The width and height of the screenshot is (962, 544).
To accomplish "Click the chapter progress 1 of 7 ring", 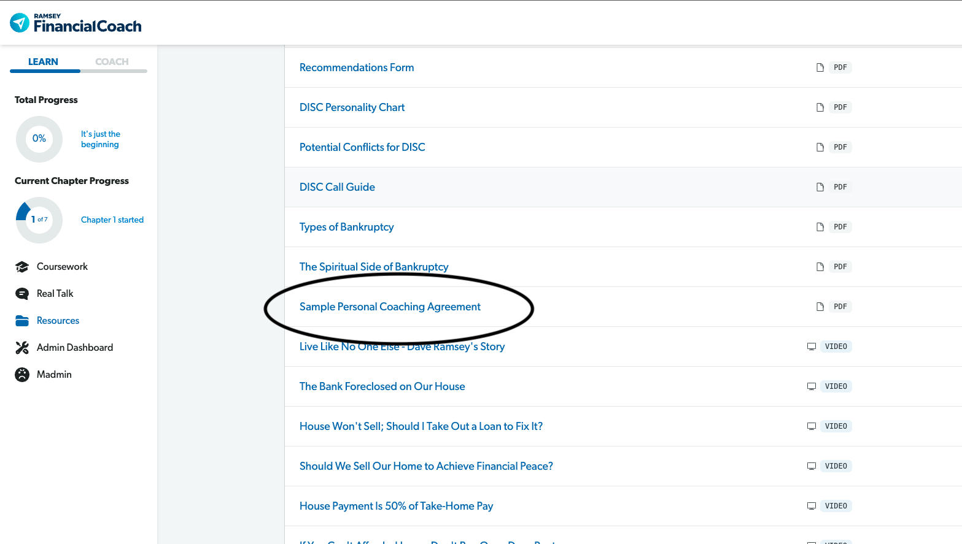I will pyautogui.click(x=39, y=220).
